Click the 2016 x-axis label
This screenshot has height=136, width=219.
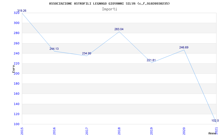pos(54,131)
